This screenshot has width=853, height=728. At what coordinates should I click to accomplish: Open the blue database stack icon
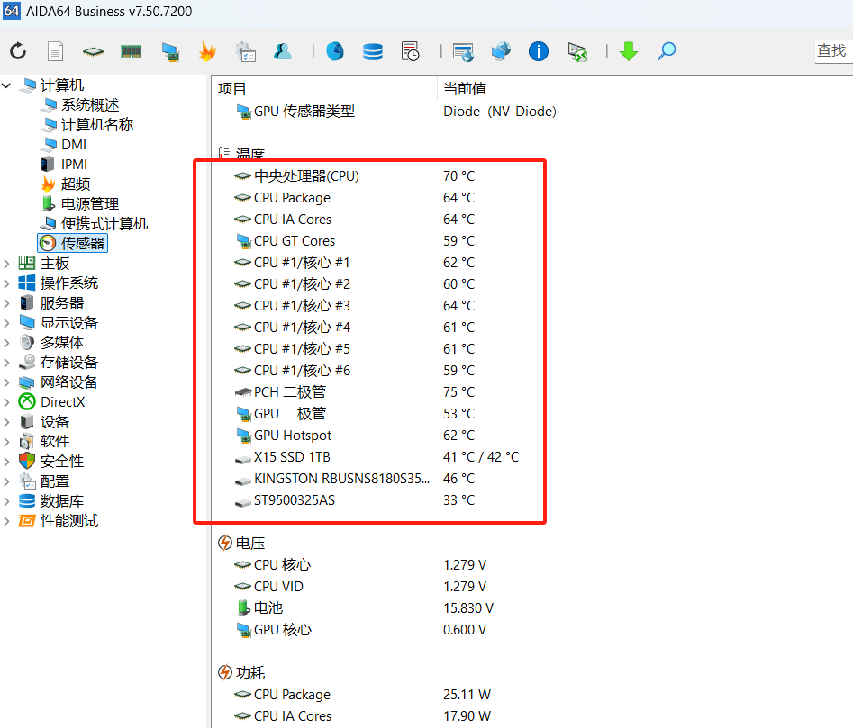tap(373, 51)
